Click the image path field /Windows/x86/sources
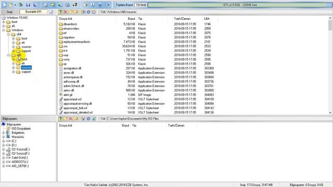333x187 pixels. 219,12
